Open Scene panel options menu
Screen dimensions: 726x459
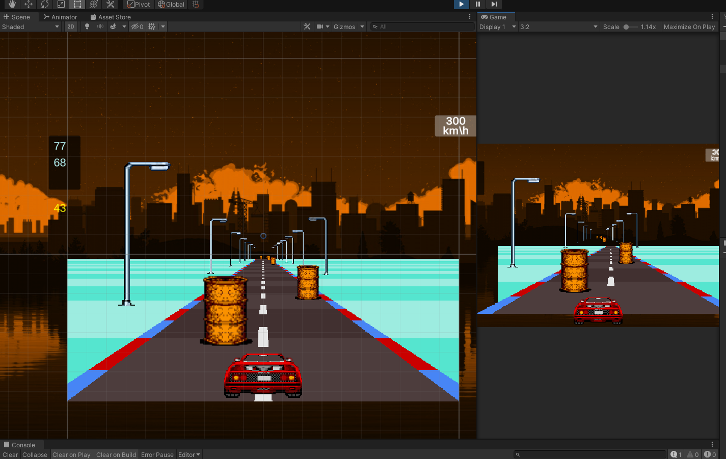(x=470, y=17)
